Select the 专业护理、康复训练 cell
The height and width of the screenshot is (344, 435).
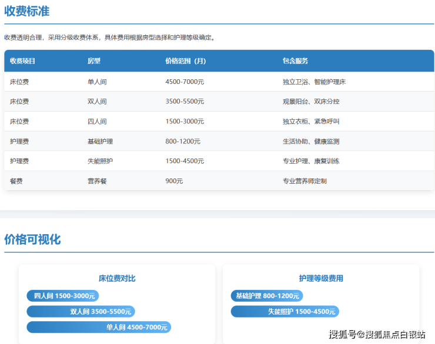(x=311, y=161)
